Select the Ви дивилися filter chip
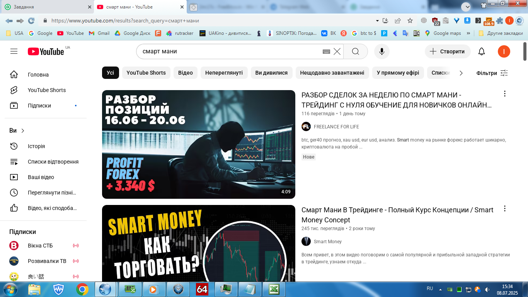 272,73
